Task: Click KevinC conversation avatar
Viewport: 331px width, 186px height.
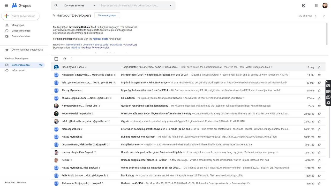Action: point(56,160)
